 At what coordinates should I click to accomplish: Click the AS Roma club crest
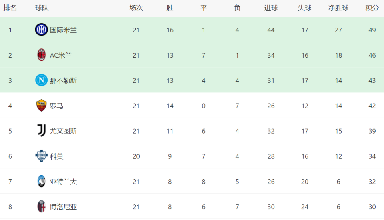tap(41, 106)
